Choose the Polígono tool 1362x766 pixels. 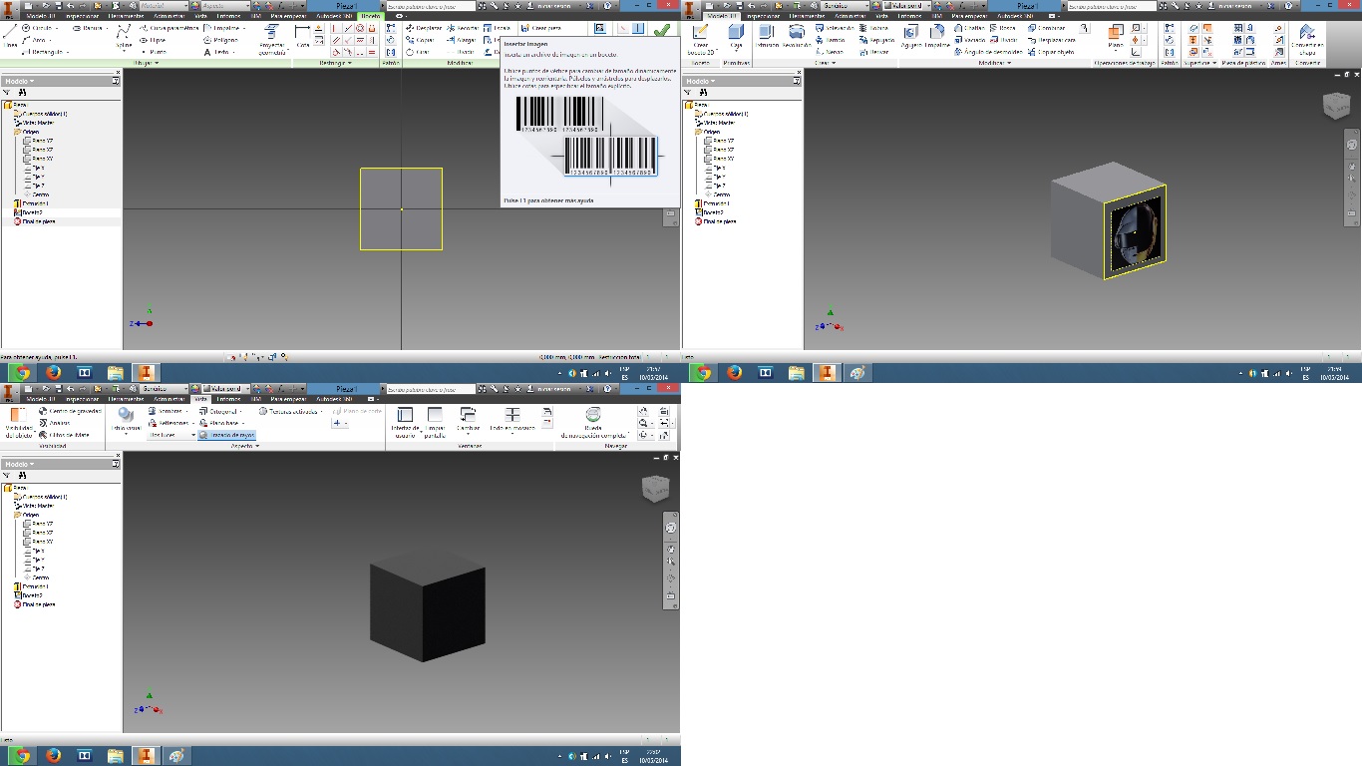click(x=221, y=40)
